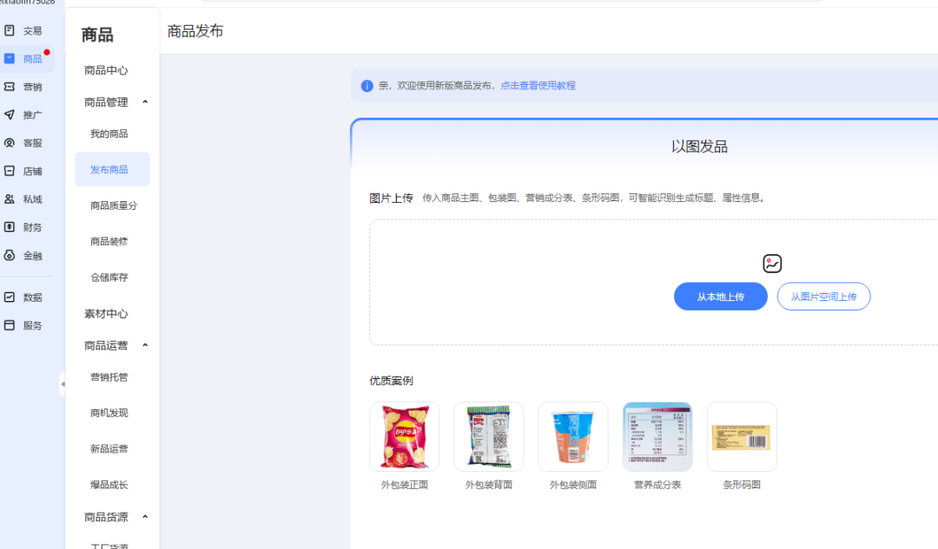Click the image recognition icon in upload area
Screen dimensions: 938x549
pyautogui.click(x=772, y=263)
